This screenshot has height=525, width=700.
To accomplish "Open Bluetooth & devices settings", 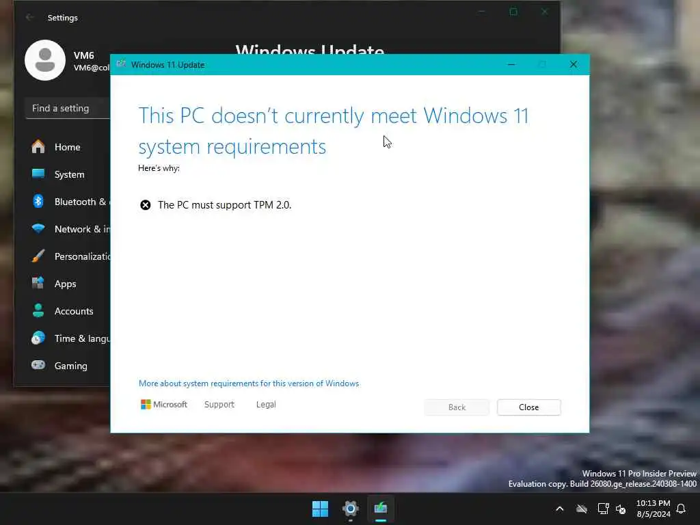I will pos(67,202).
